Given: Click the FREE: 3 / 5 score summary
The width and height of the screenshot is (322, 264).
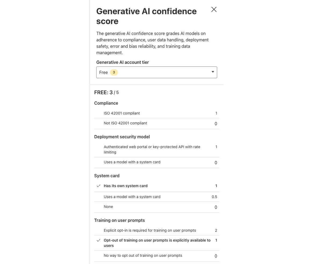Looking at the screenshot, I should 107,92.
